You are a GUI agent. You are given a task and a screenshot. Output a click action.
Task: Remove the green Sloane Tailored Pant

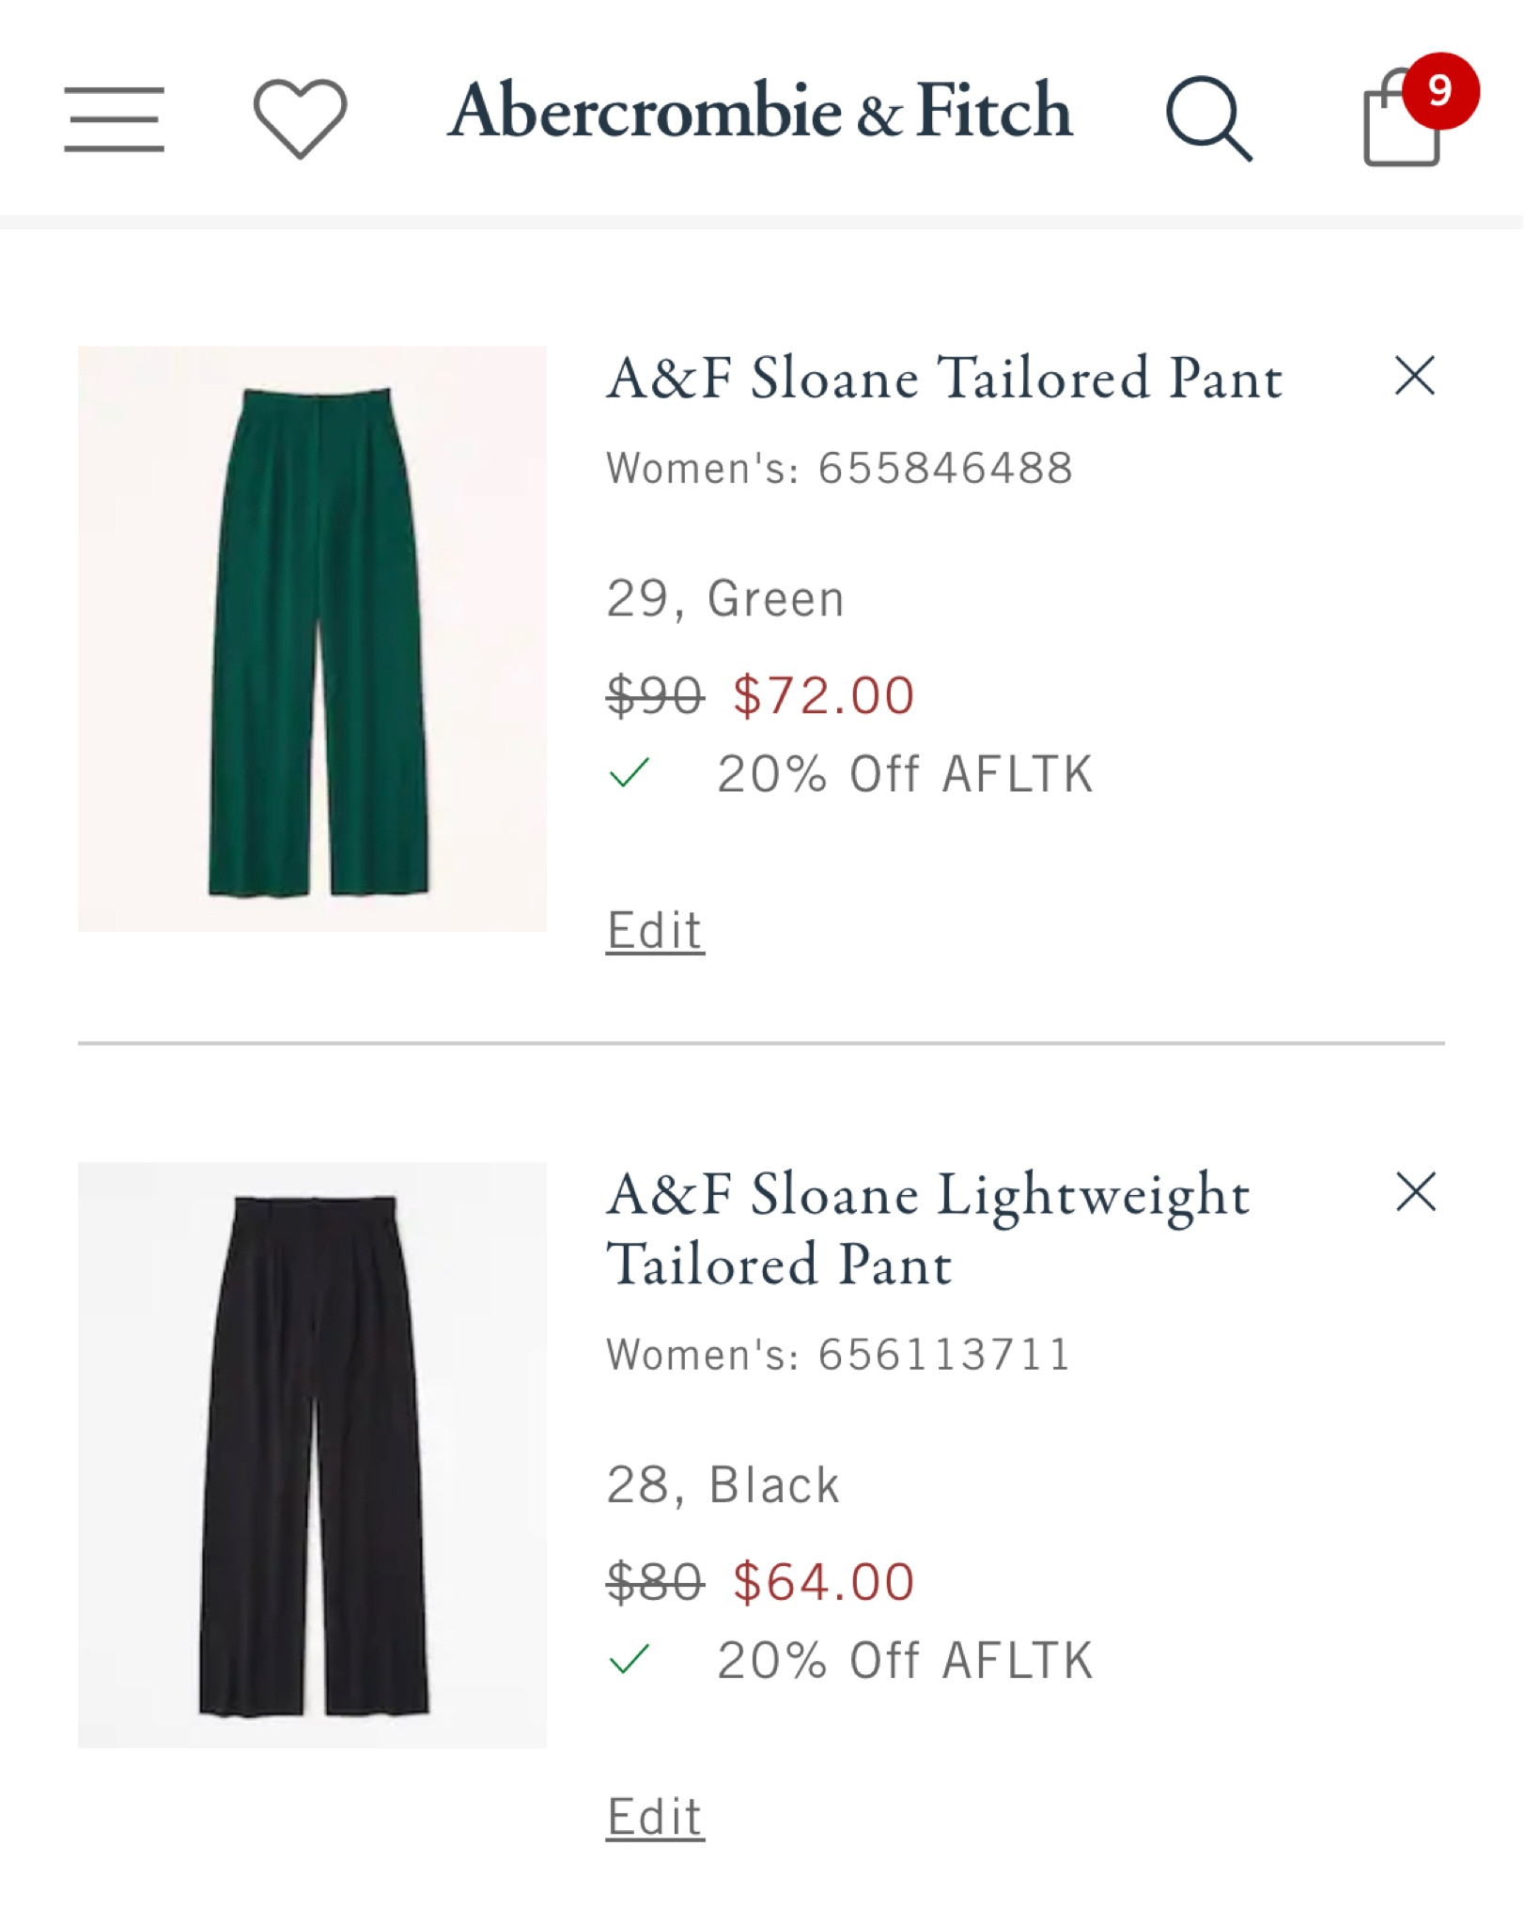(1414, 376)
